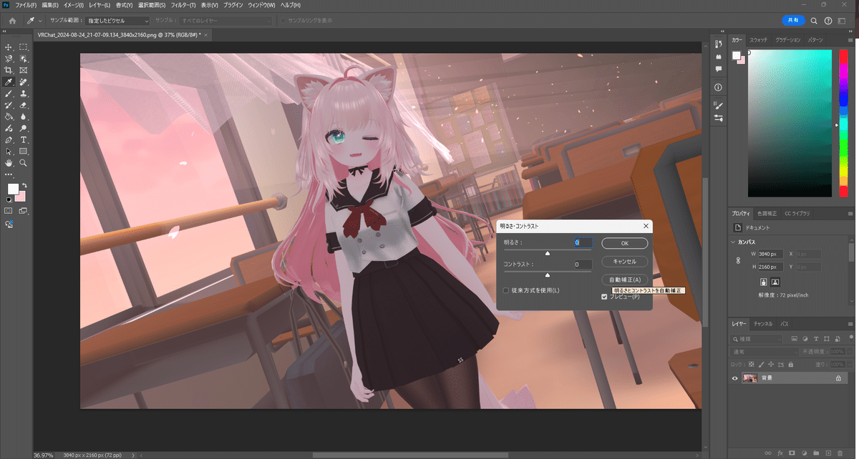Viewport: 859px width, 459px height.
Task: Select the Frame tool
Action: point(24,70)
